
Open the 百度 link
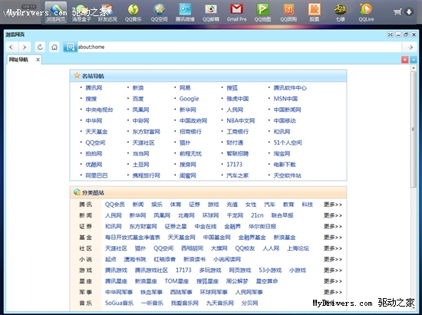coord(138,99)
